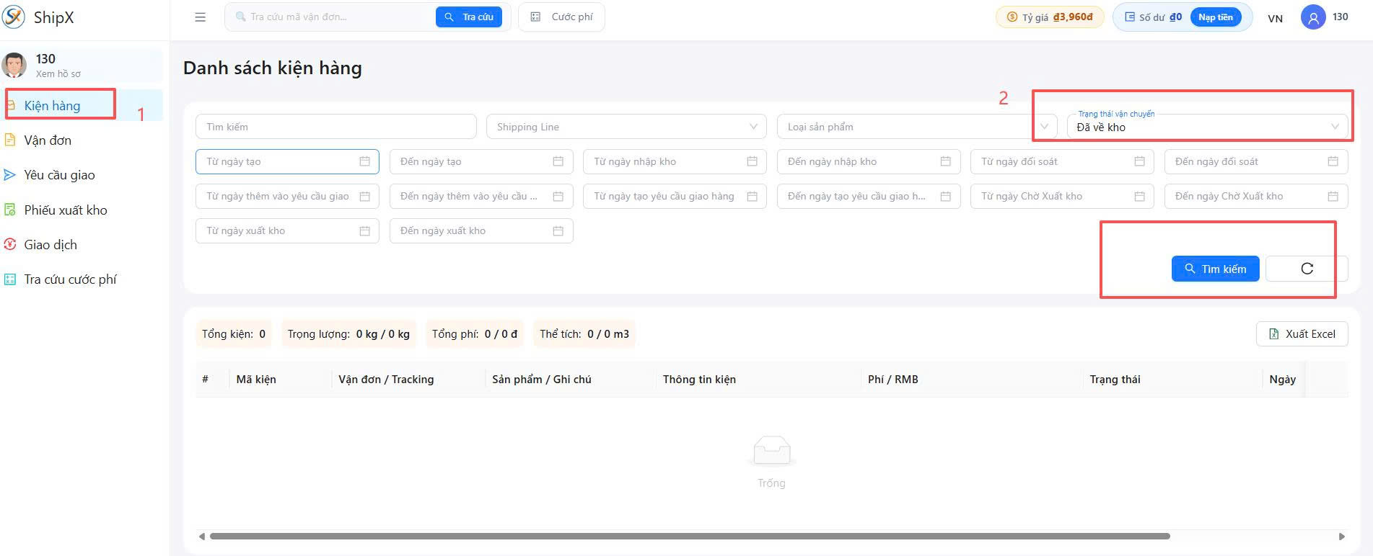The width and height of the screenshot is (1373, 556).
Task: Click Xuất Excel export button
Action: click(x=1302, y=334)
